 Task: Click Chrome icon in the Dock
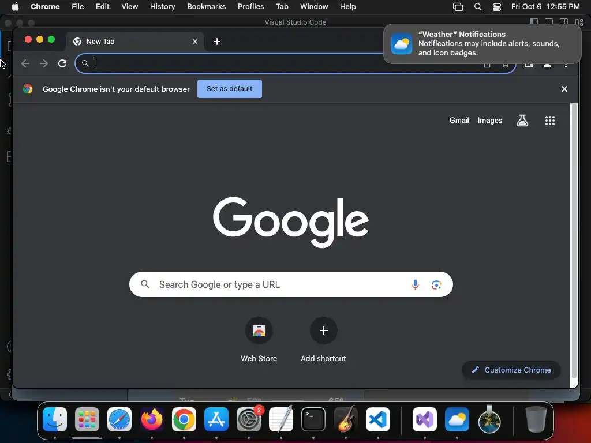(184, 419)
